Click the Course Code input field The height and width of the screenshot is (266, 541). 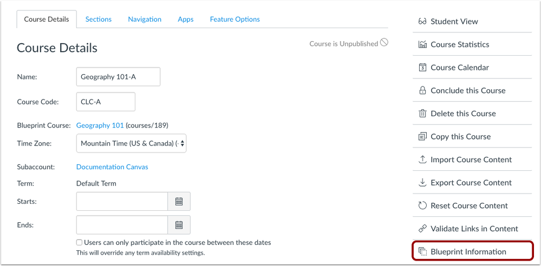point(106,102)
